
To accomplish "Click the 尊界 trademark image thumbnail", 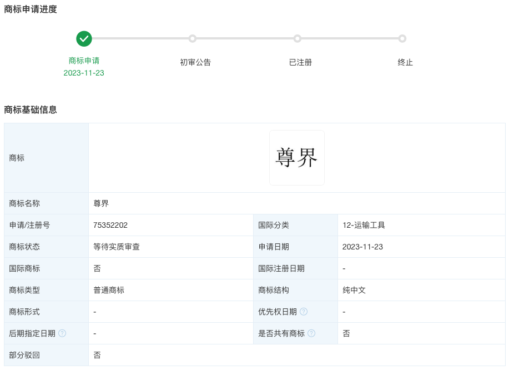I will click(297, 158).
